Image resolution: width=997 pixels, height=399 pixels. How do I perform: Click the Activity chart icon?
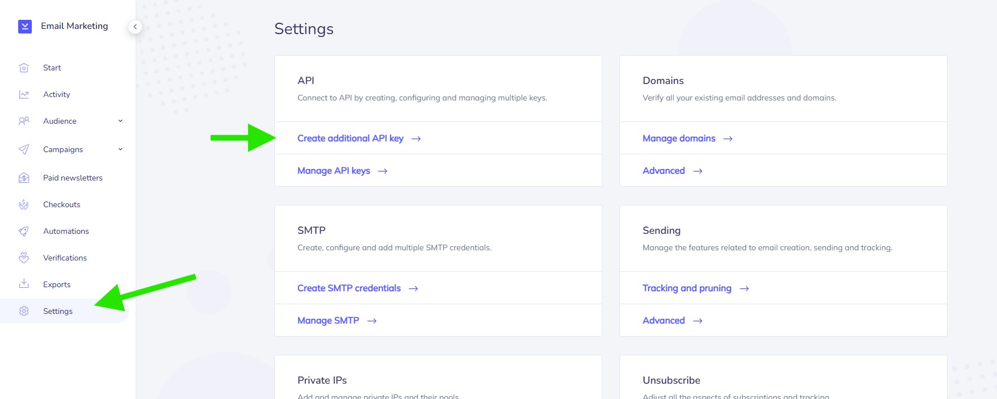tap(24, 95)
